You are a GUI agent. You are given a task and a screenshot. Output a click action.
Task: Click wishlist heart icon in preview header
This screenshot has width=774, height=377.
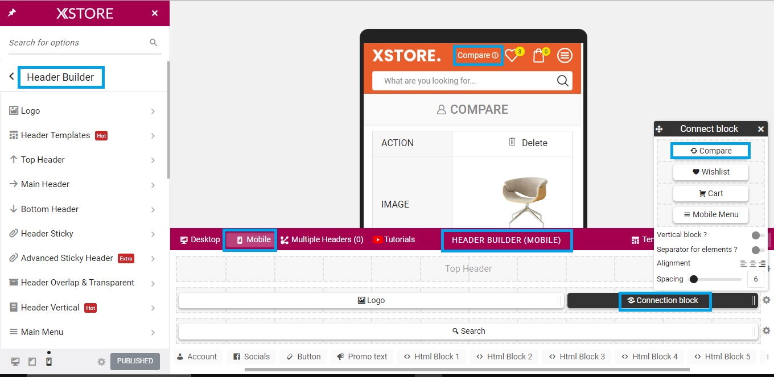(x=512, y=55)
